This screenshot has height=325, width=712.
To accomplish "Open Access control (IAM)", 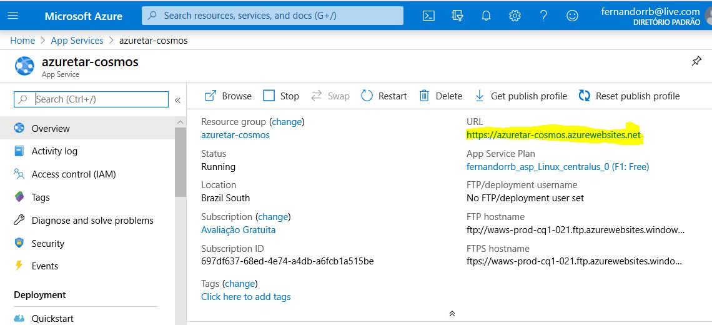I will [87, 174].
